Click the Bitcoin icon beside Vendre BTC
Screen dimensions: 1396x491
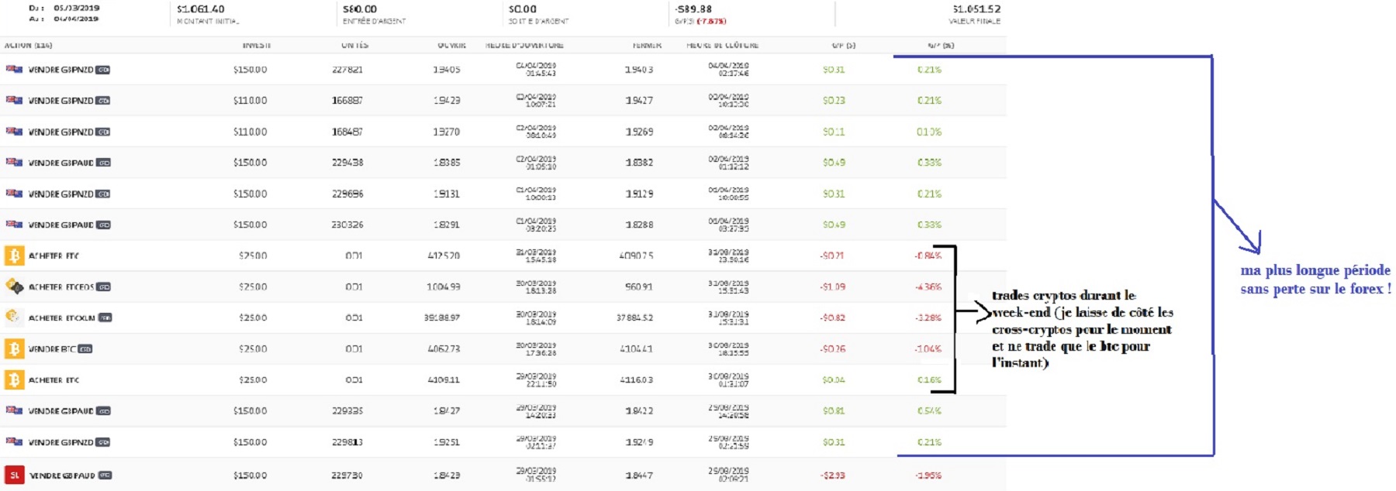click(x=14, y=349)
